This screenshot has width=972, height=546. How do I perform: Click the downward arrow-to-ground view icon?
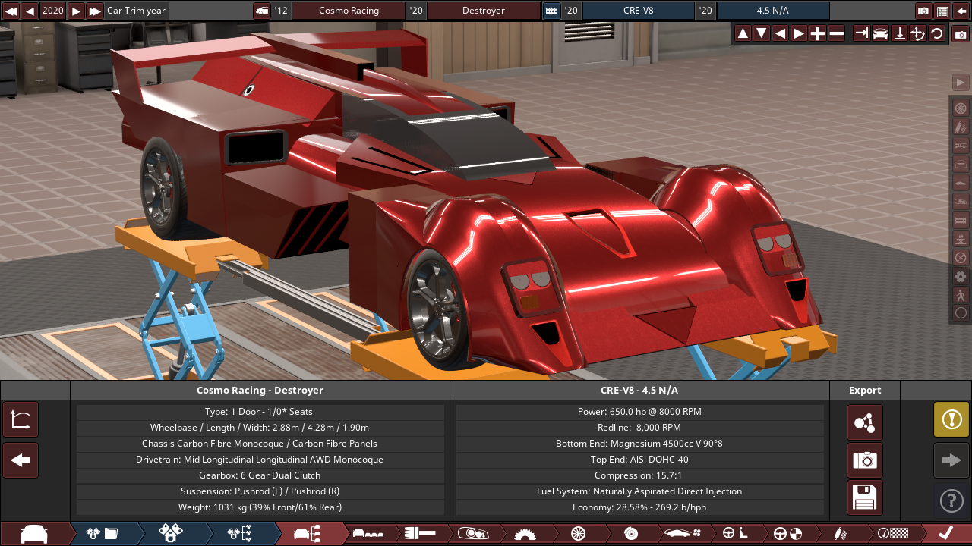click(899, 33)
